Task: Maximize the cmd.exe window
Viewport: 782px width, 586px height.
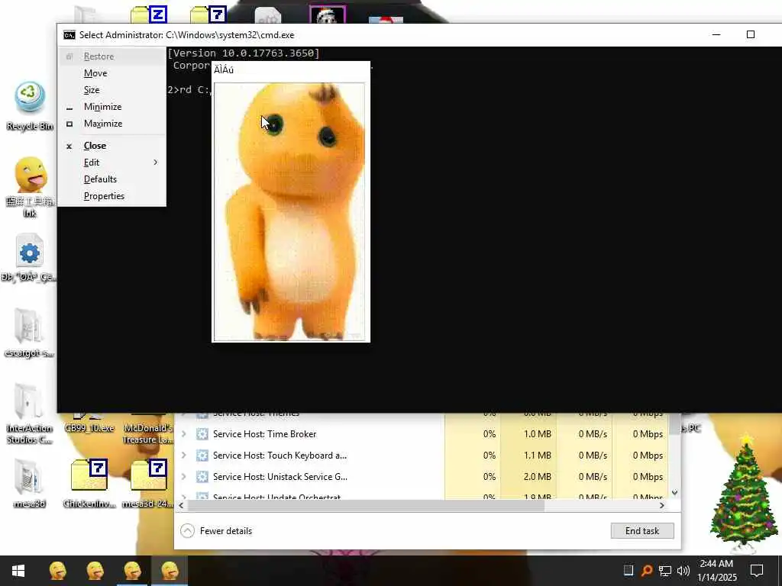Action: pyautogui.click(x=750, y=34)
